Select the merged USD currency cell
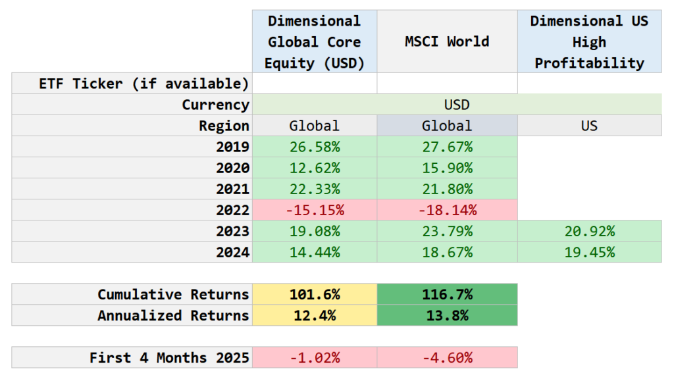Image resolution: width=674 pixels, height=385 pixels. pos(457,105)
